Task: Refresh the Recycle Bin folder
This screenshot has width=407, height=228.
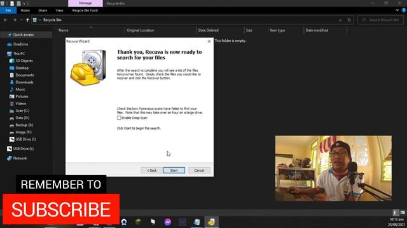Action: [x=349, y=20]
